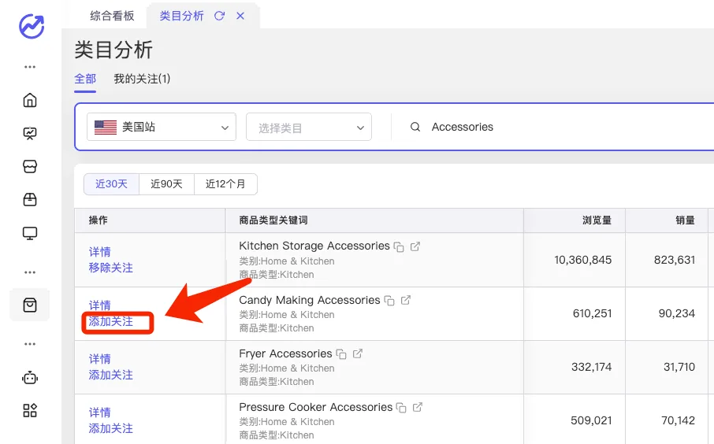The width and height of the screenshot is (714, 444).
Task: Click the 610,251 views value
Action: tap(593, 313)
